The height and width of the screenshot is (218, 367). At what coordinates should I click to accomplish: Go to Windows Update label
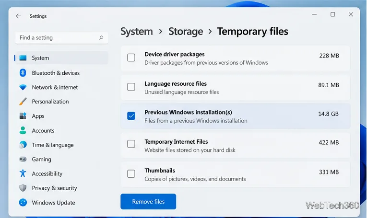point(53,203)
